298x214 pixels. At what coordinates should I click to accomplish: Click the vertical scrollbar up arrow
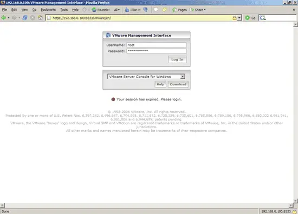coord(295,24)
